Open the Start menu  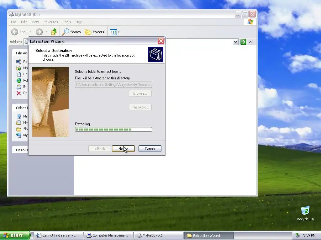pyautogui.click(x=15, y=235)
